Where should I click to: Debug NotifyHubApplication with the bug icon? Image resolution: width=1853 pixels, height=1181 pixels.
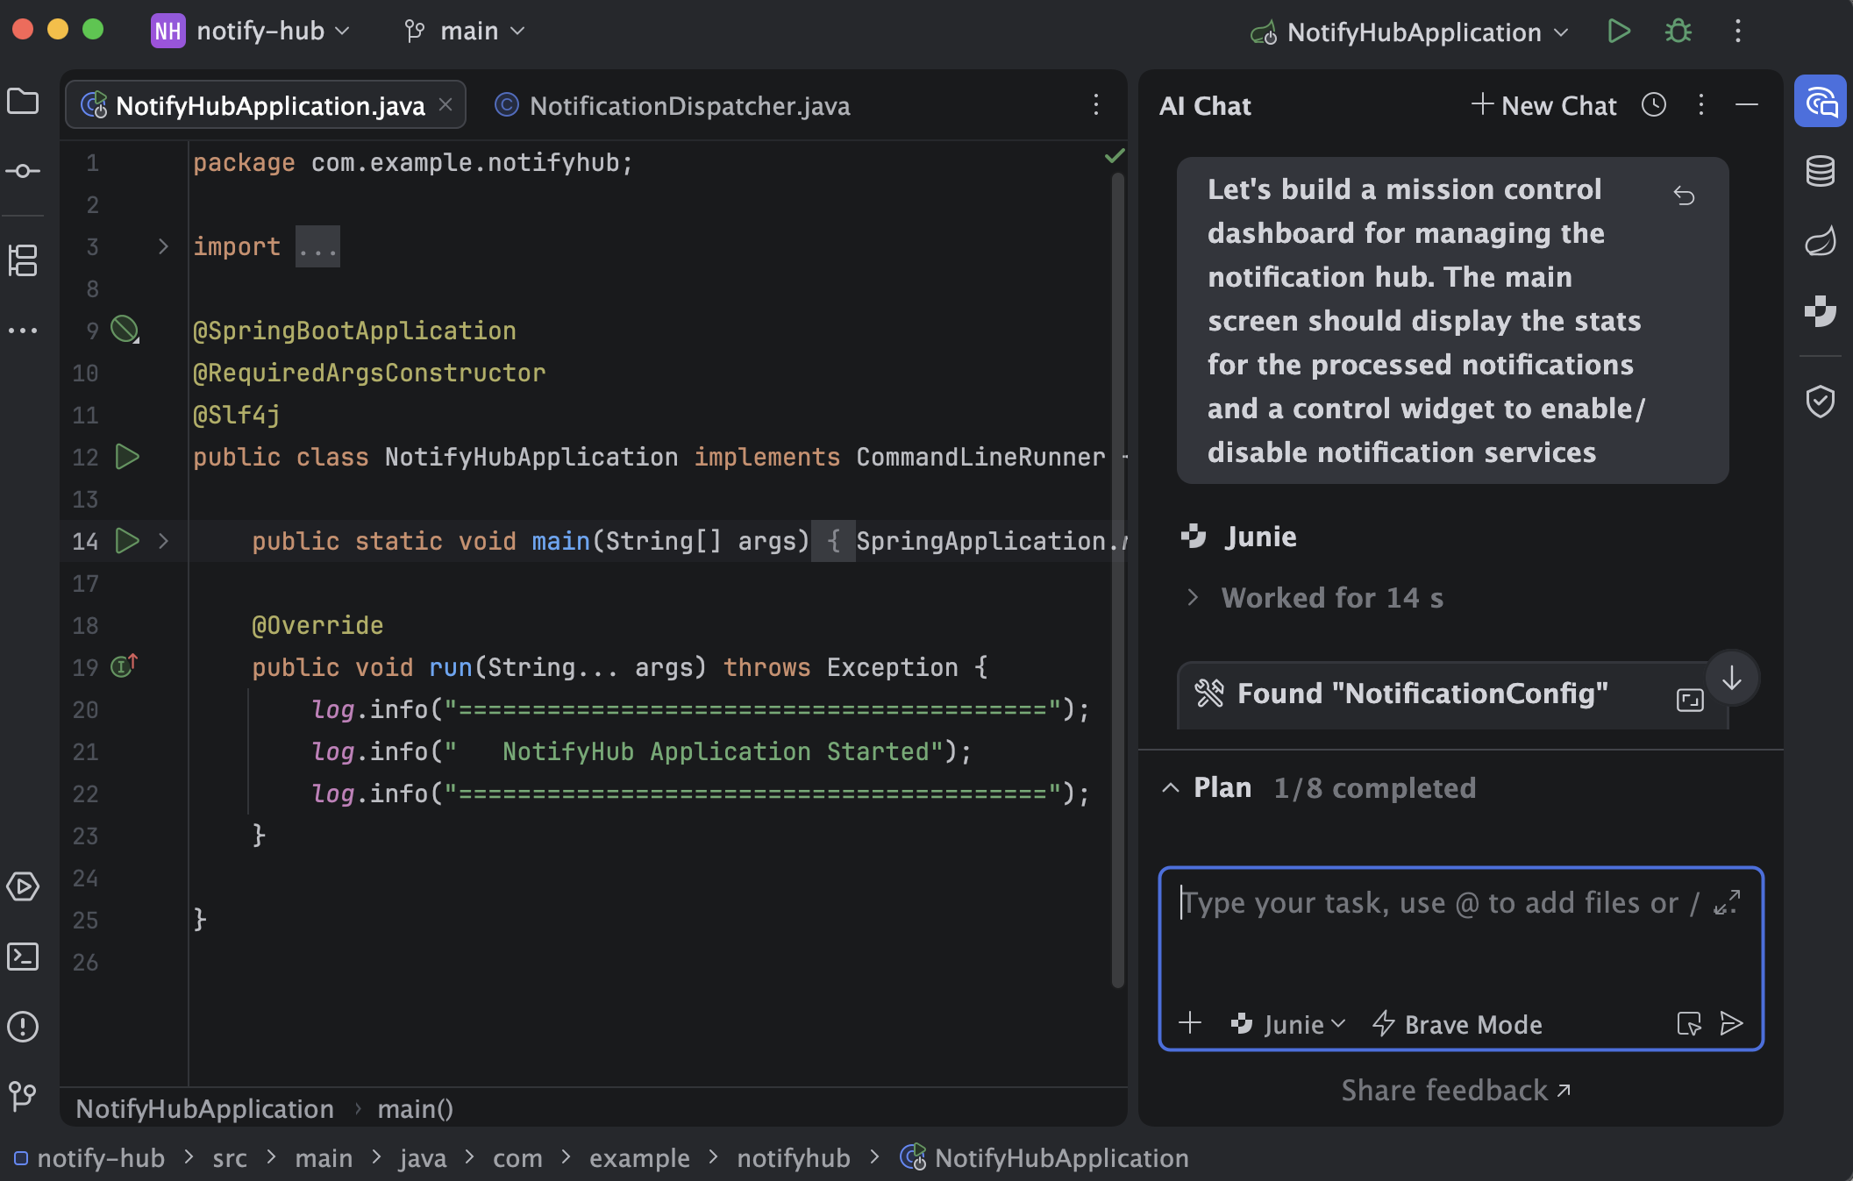tap(1678, 32)
